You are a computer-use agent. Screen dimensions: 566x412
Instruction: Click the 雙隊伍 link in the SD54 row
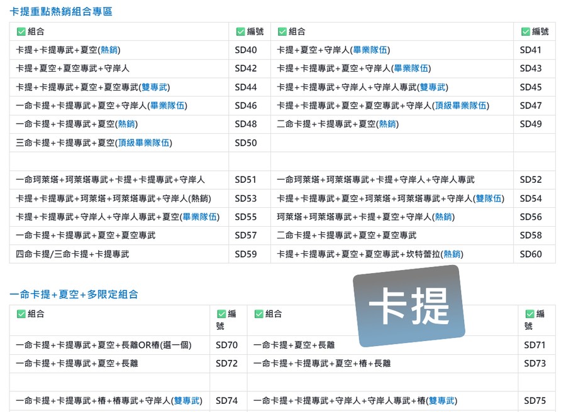(489, 198)
